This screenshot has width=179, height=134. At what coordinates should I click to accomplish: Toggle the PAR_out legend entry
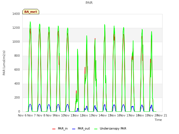(x=81, y=128)
